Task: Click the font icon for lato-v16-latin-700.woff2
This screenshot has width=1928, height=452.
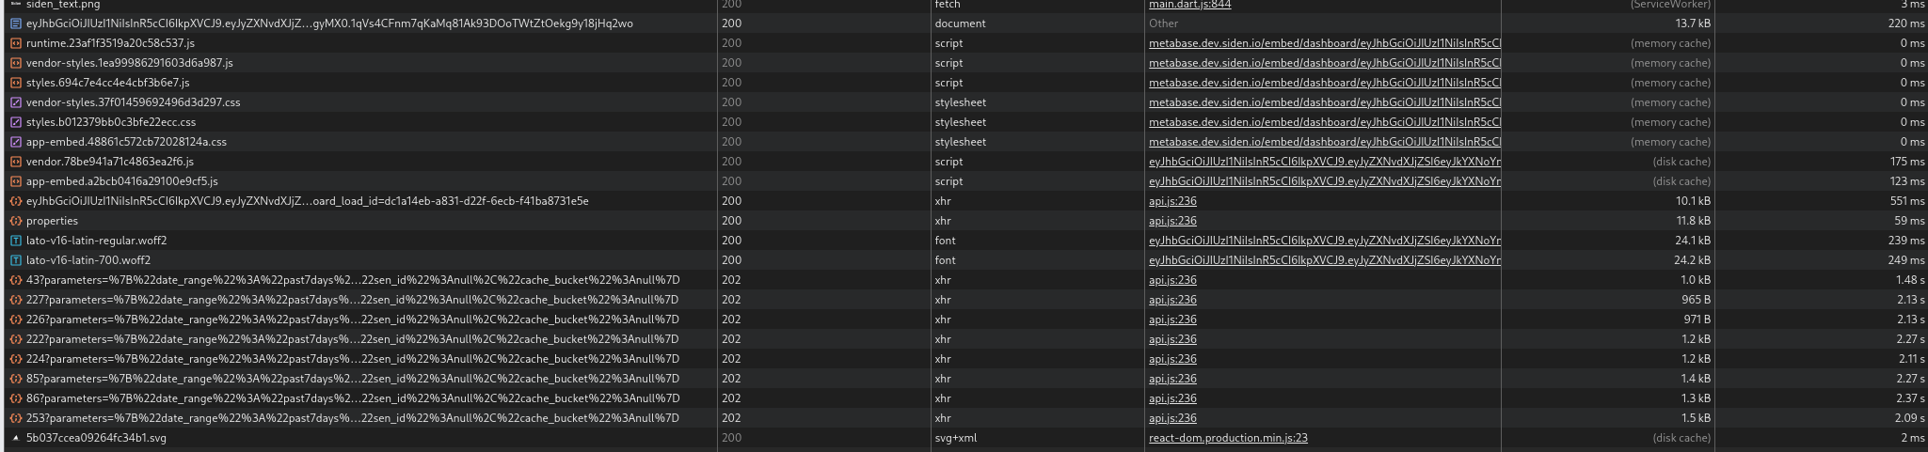Action: pos(15,260)
